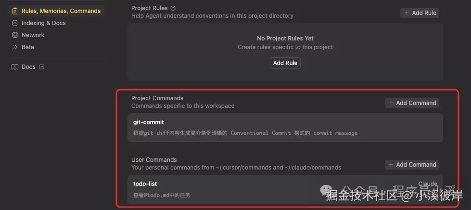
Task: Click the plus icon on User Commands' Add Command
Action: point(391,165)
